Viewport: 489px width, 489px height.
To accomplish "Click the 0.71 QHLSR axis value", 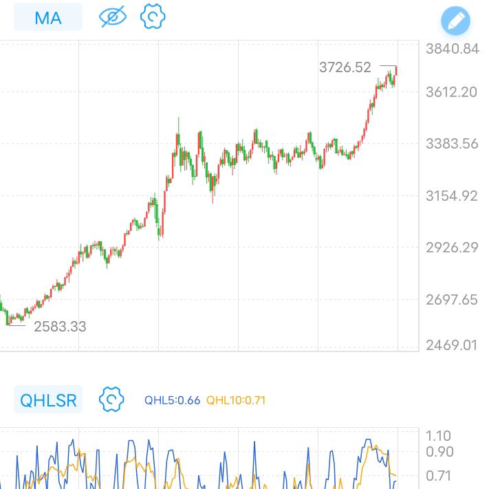I will [x=439, y=476].
